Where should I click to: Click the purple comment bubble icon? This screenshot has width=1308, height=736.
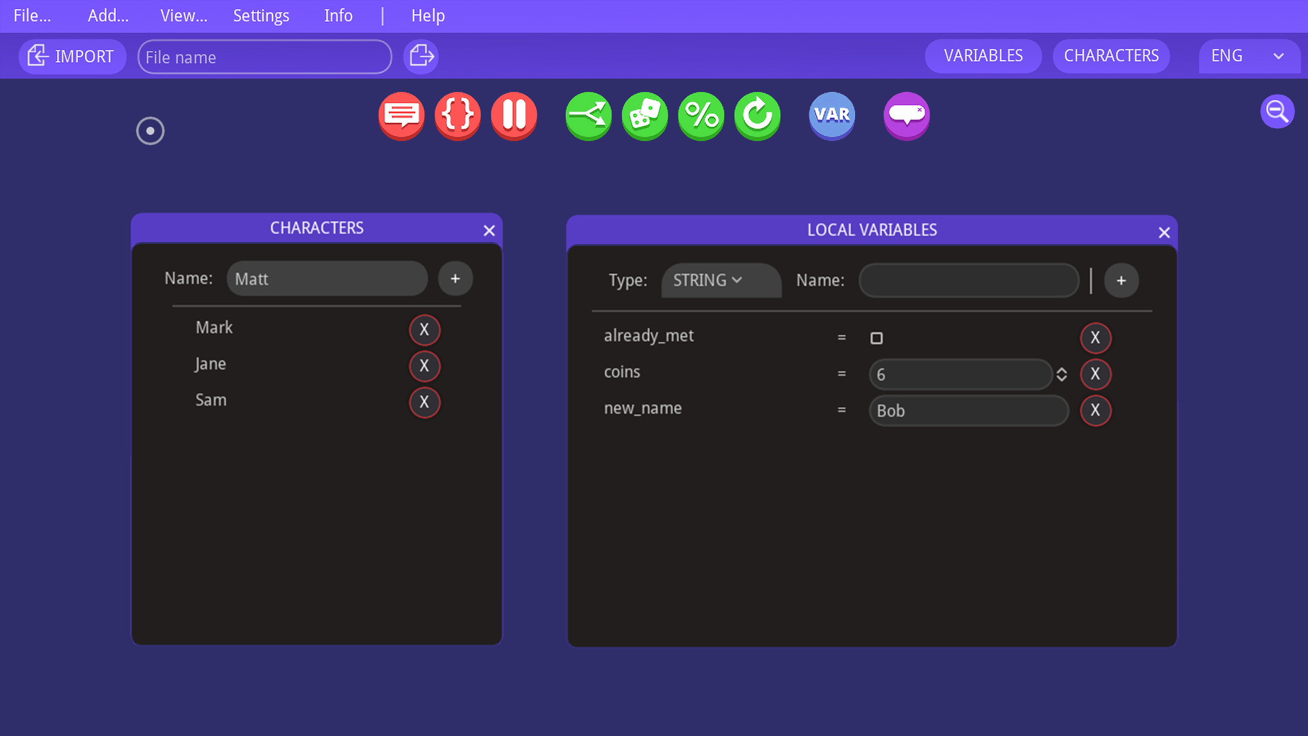(906, 116)
